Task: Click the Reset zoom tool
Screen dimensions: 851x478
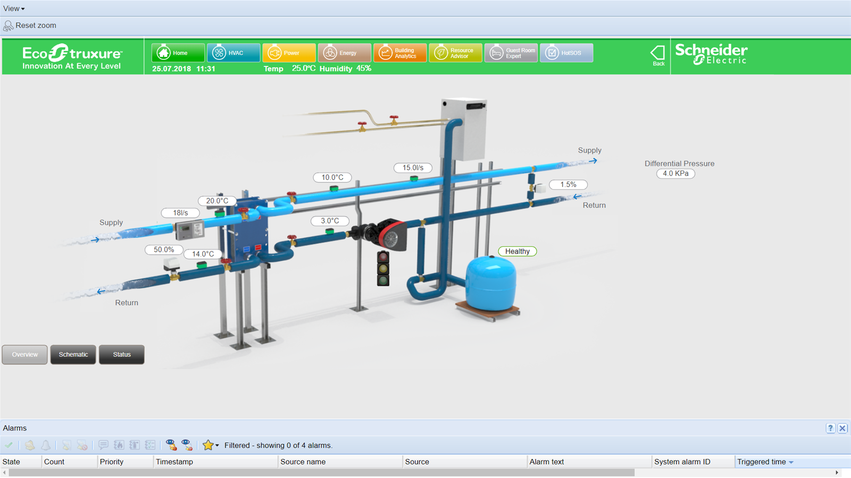Action: (x=30, y=25)
